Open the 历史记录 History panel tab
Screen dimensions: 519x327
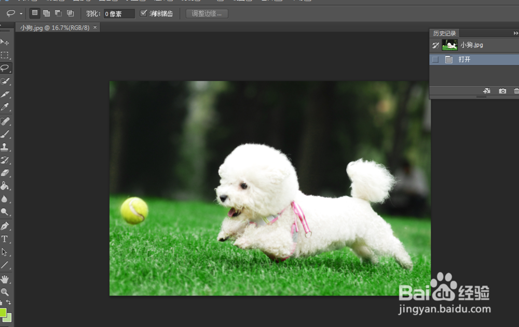point(445,33)
